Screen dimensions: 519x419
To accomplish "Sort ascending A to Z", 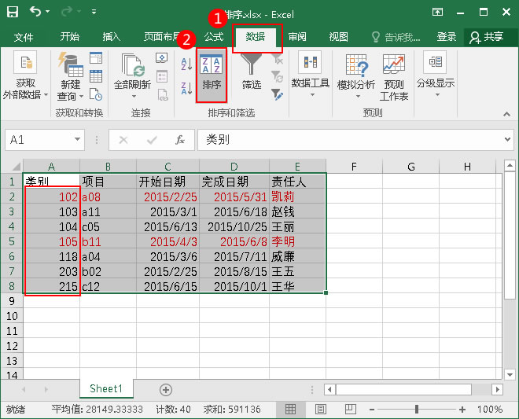I will point(187,64).
